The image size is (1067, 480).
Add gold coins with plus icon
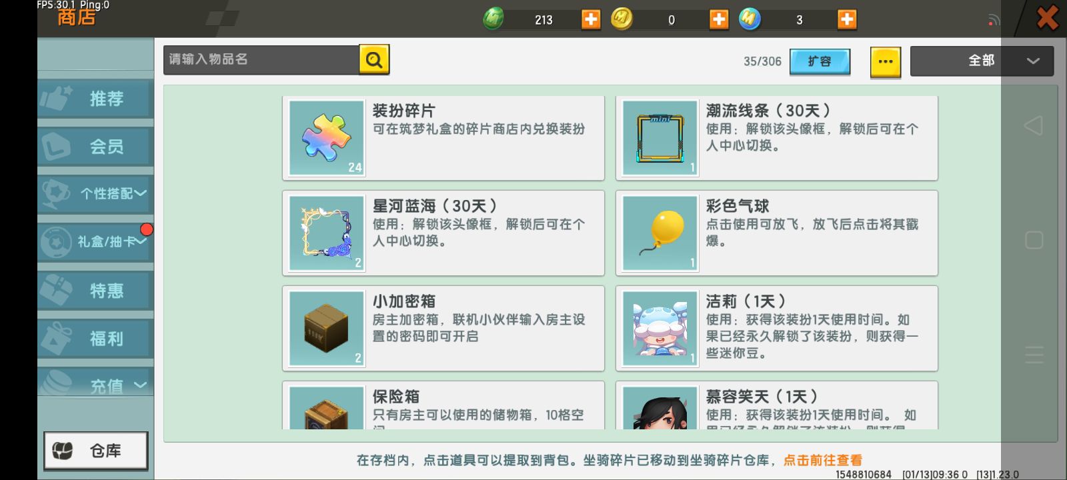718,19
